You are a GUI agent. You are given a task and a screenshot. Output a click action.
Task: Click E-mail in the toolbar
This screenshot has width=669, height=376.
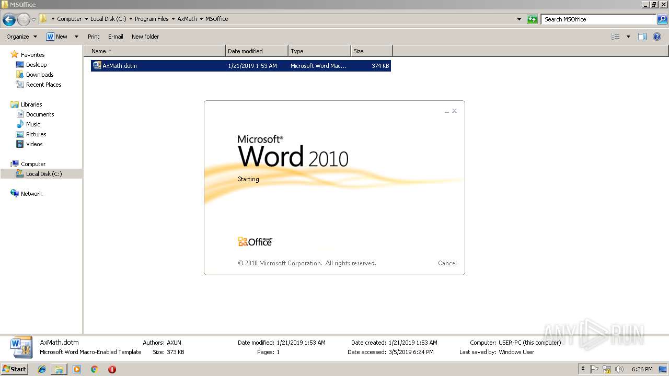pyautogui.click(x=116, y=37)
